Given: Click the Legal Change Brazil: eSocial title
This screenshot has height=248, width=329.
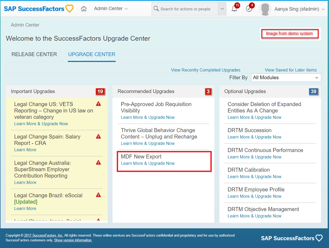Looking at the screenshot, I should point(48,199).
